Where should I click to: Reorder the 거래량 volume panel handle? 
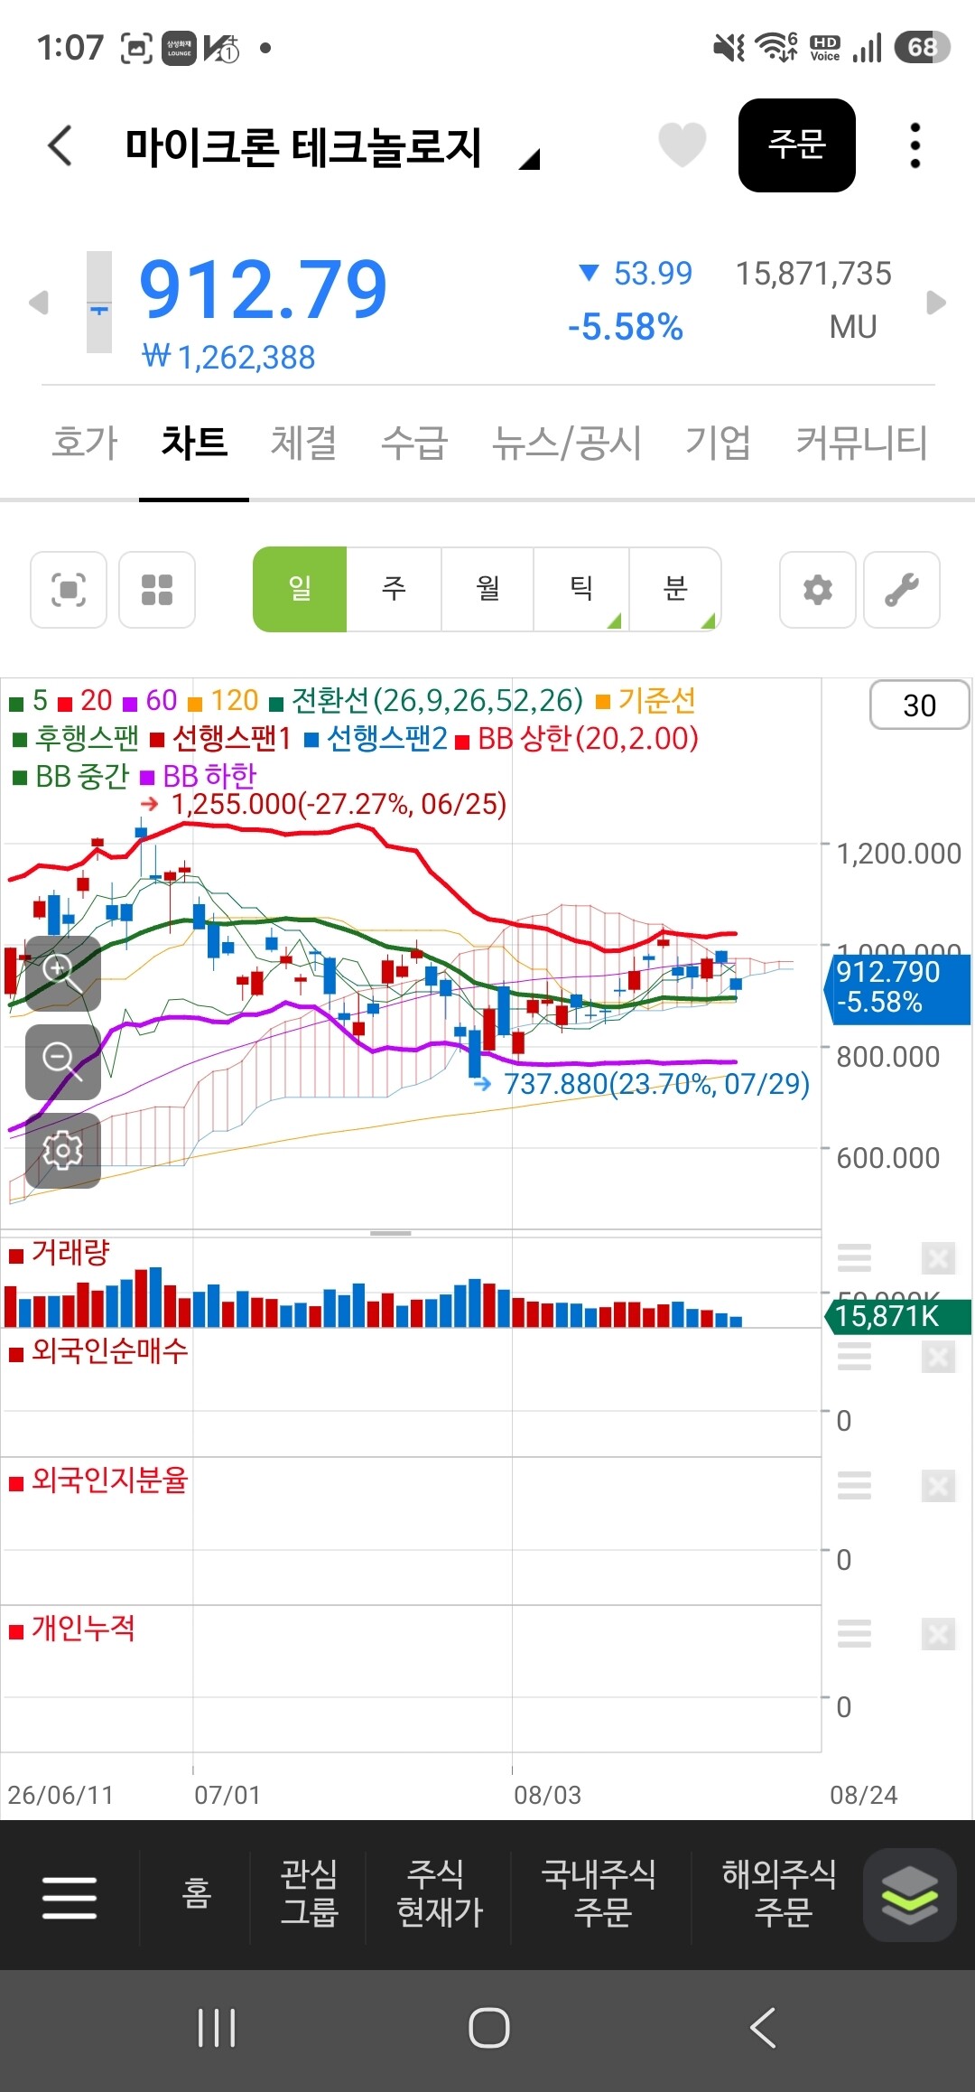[x=854, y=1257]
